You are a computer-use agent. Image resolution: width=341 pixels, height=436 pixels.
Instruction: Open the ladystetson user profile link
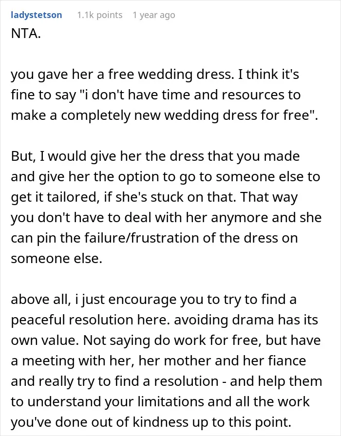coord(36,15)
